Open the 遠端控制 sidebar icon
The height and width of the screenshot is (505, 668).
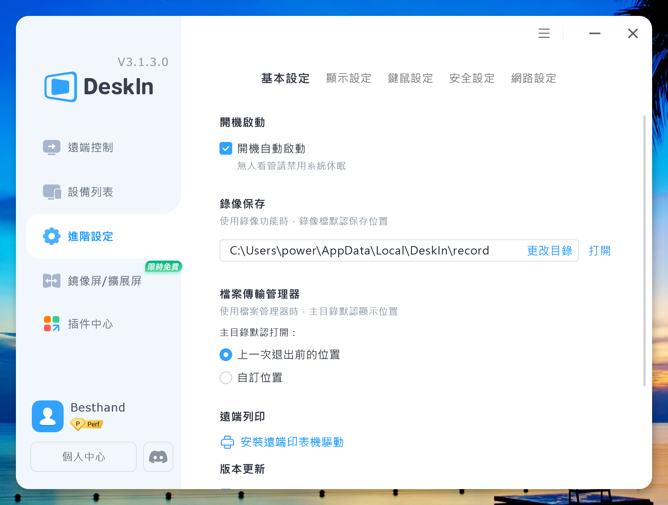[51, 148]
